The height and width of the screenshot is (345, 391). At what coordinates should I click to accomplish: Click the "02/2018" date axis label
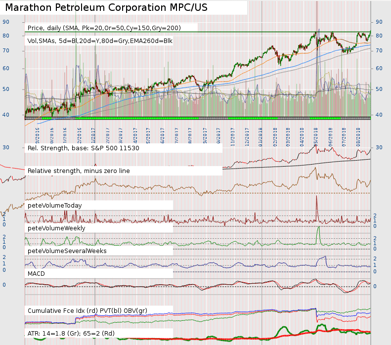275,137
